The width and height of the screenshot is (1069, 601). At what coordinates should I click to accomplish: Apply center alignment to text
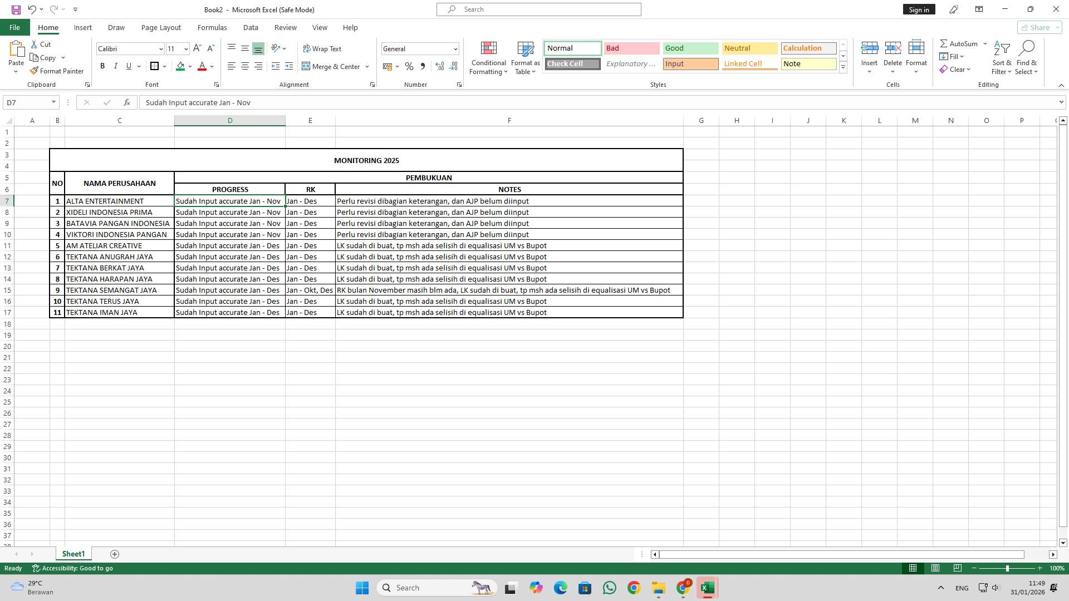pos(245,66)
